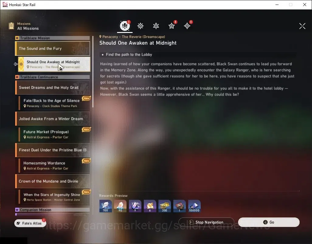This screenshot has height=244, width=312.
Task: Collapse the Trailblaze Mission section header
Action: click(53, 38)
